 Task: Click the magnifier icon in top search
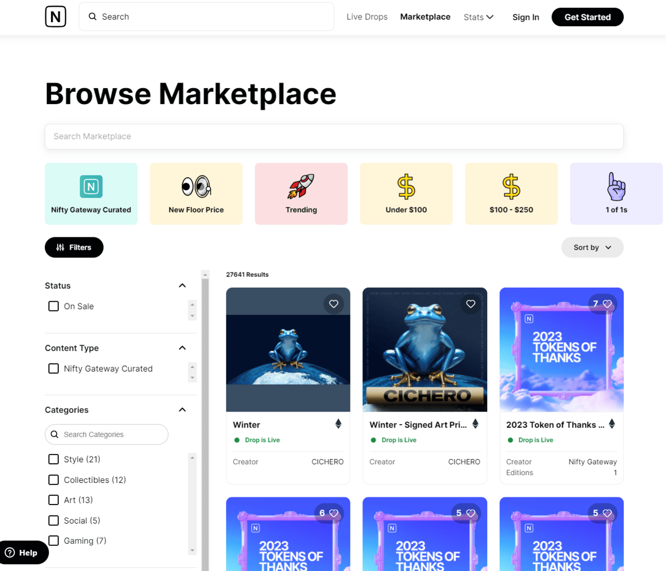93,17
